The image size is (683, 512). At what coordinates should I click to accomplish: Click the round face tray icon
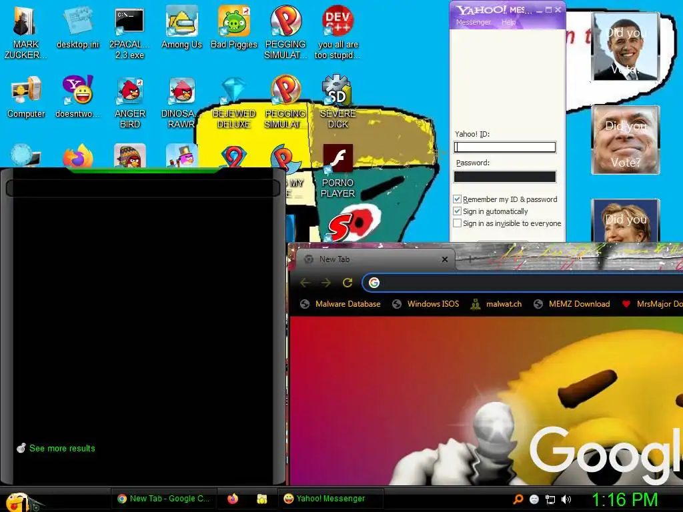(x=534, y=499)
